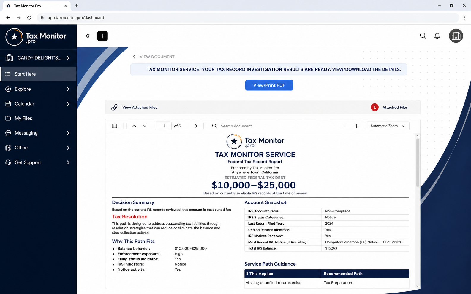The width and height of the screenshot is (471, 294).
Task: Open a new browser tab
Action: coord(77,6)
